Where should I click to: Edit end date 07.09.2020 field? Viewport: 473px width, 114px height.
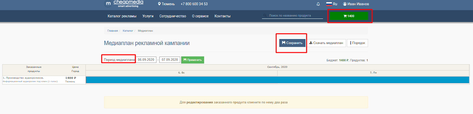[170, 60]
